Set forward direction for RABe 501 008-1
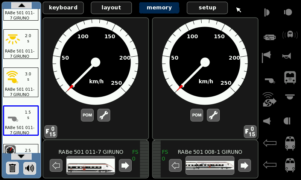This screenshot has width=301, height=180. (x=245, y=165)
